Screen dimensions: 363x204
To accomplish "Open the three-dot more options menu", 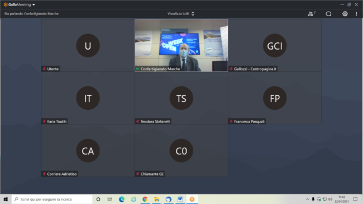I will tap(356, 14).
